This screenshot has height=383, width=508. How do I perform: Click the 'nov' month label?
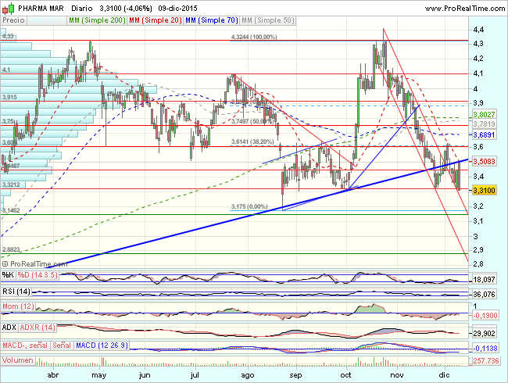click(397, 375)
